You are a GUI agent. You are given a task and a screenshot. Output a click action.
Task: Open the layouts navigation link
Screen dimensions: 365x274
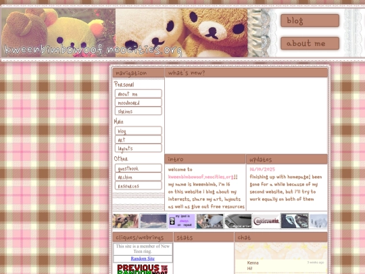[x=139, y=148]
